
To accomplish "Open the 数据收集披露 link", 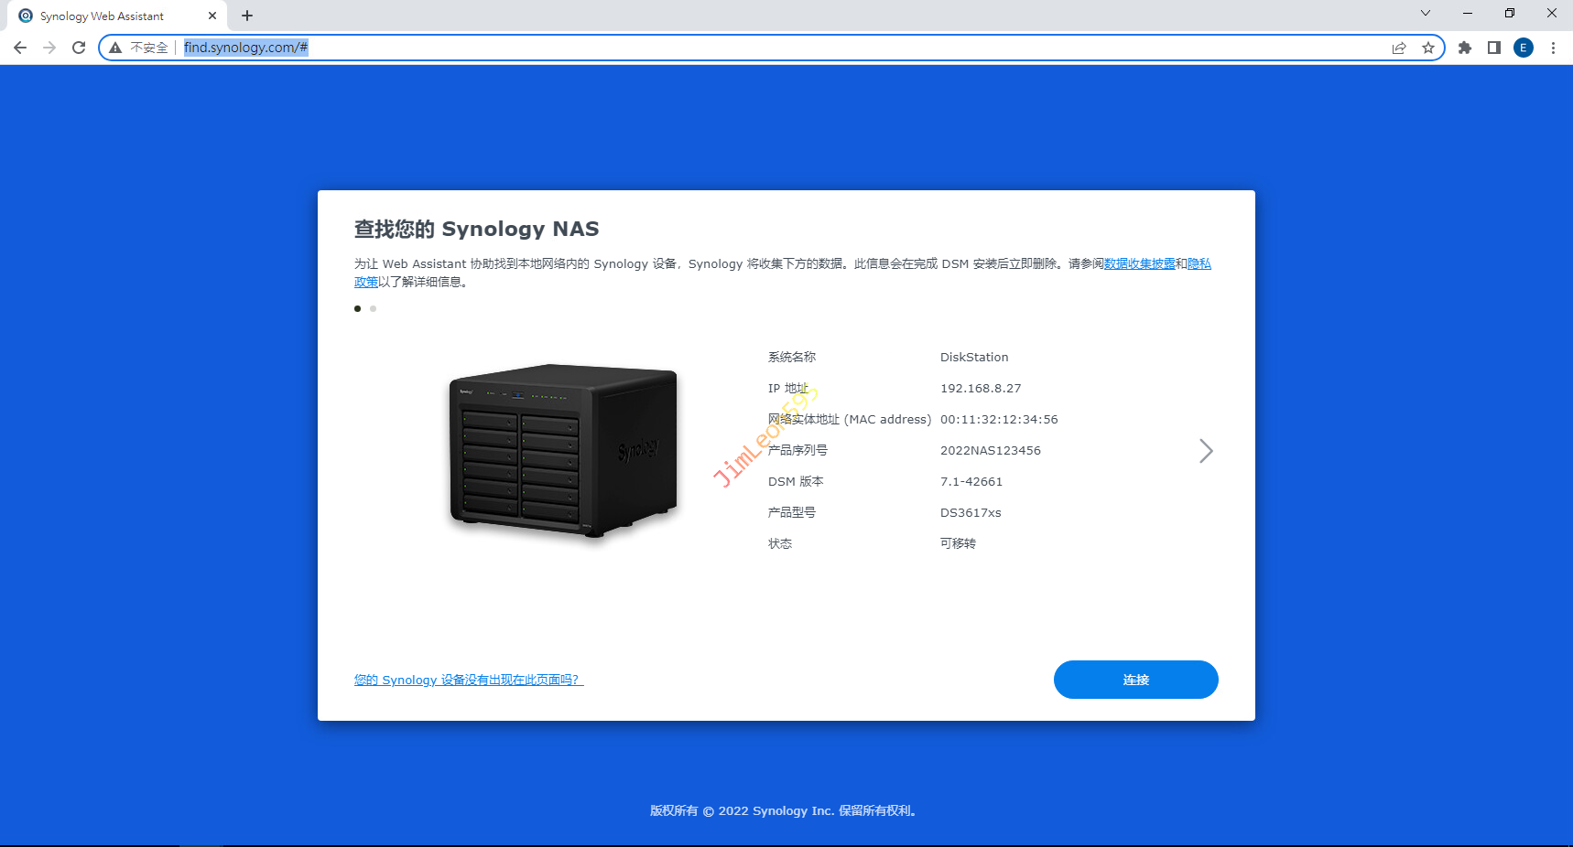I will coord(1139,263).
